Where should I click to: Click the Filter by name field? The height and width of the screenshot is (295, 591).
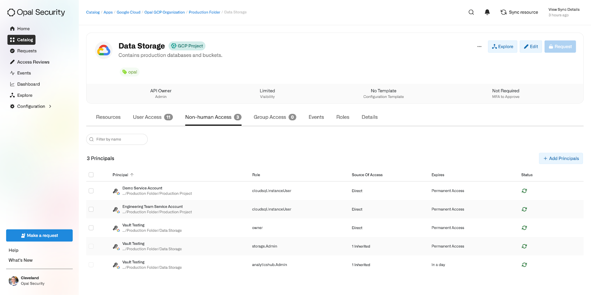tap(117, 139)
